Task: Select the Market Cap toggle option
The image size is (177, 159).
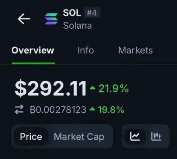Action: pyautogui.click(x=79, y=136)
